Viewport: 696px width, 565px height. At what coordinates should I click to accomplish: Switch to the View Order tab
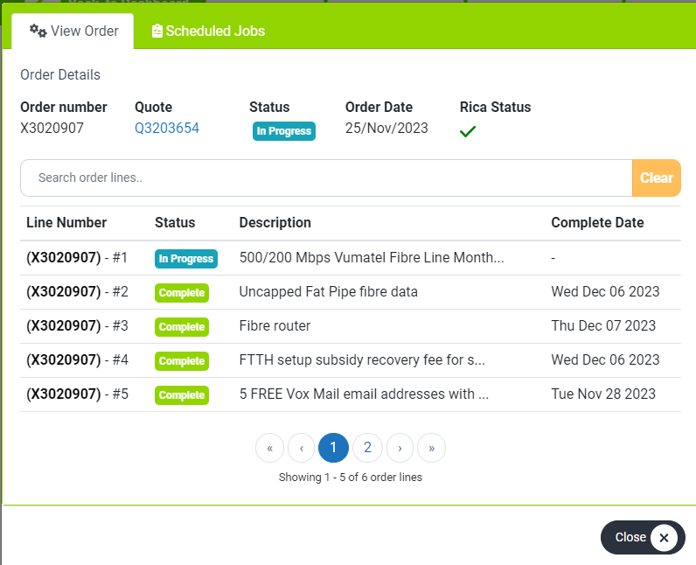pyautogui.click(x=73, y=31)
